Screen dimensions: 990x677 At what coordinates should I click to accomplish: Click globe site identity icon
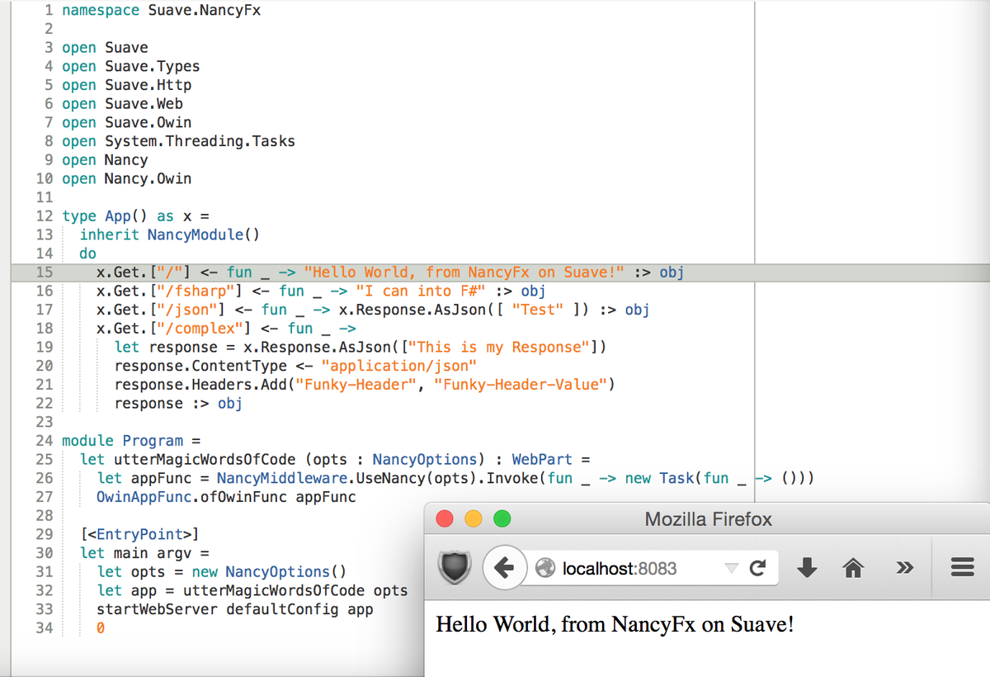[544, 568]
